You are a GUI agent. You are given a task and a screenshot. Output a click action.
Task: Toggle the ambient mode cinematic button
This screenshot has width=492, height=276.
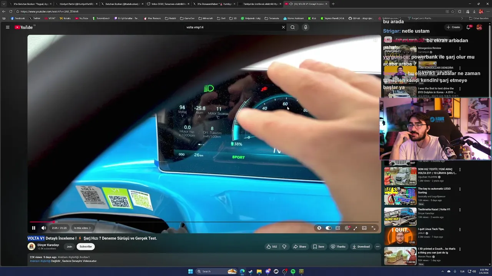point(319,228)
